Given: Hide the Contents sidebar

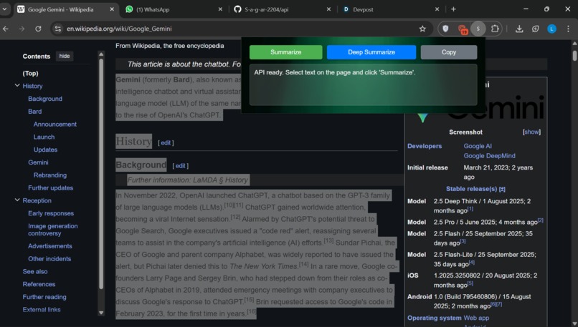Looking at the screenshot, I should [65, 56].
